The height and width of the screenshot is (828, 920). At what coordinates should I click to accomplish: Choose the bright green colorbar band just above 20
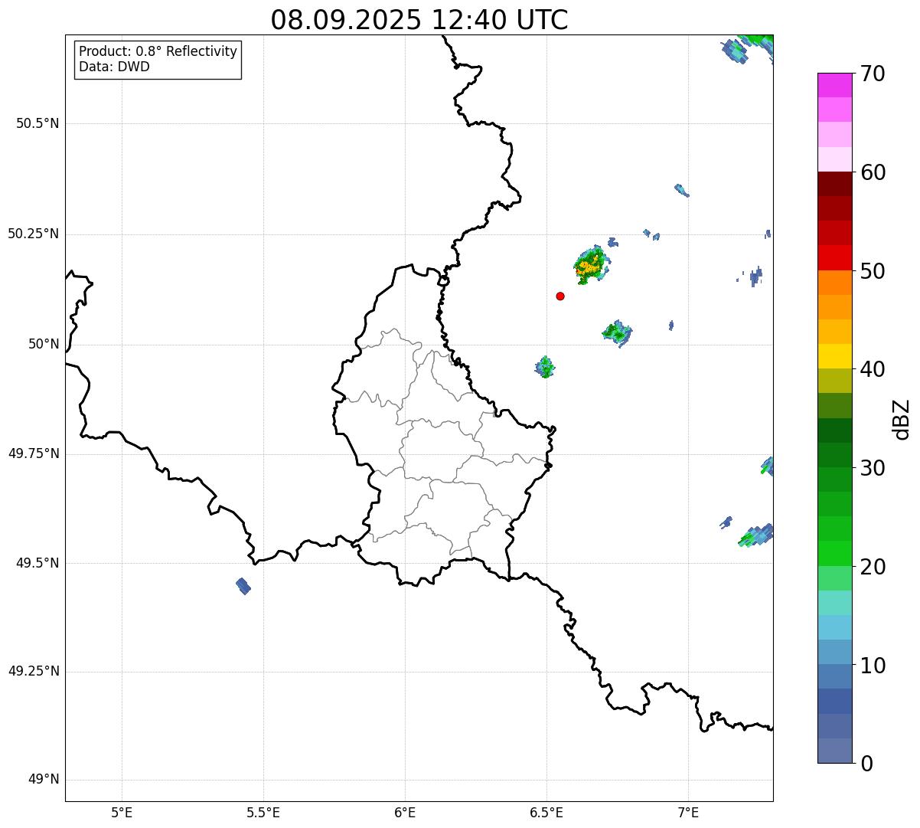click(834, 553)
